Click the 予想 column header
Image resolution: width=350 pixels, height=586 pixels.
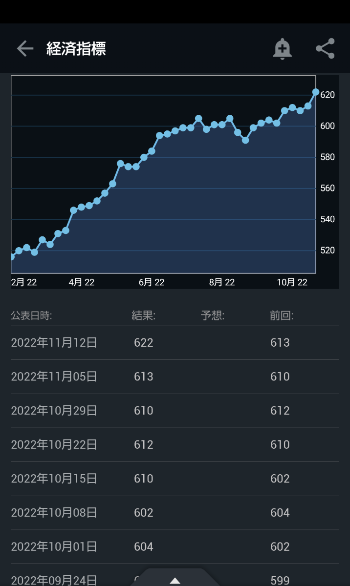213,315
